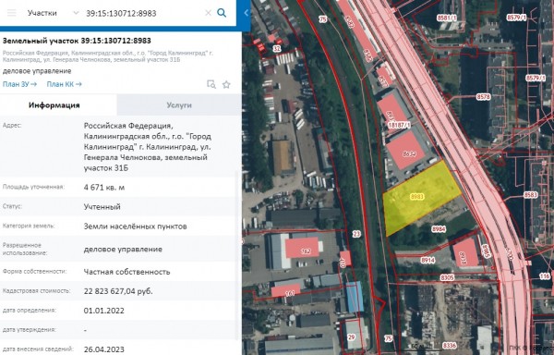Click the date value 26.04.2023

[x=103, y=349]
